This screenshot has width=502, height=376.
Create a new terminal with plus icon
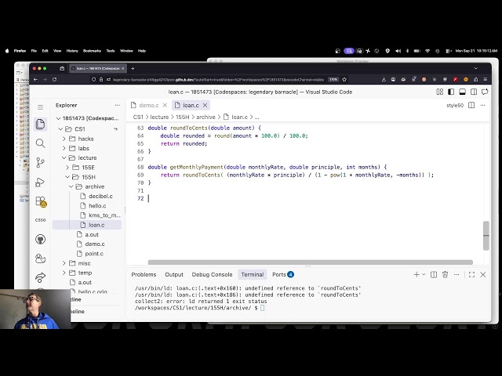point(417,275)
